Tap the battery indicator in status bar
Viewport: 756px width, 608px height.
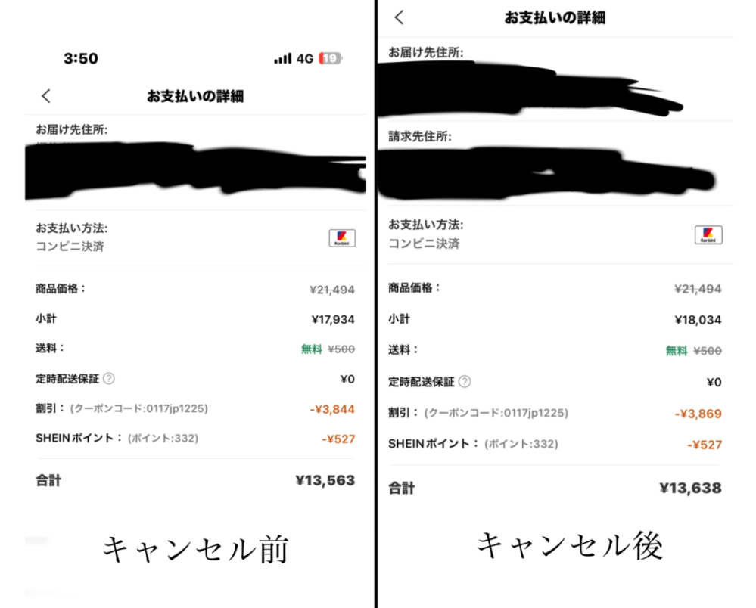click(330, 59)
